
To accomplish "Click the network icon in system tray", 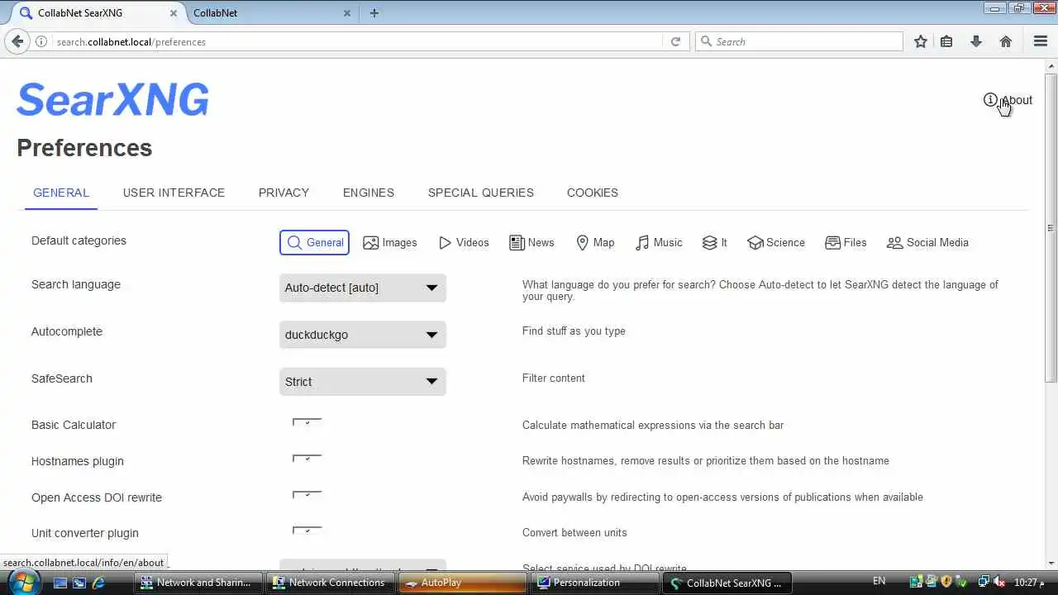I will click(x=984, y=582).
